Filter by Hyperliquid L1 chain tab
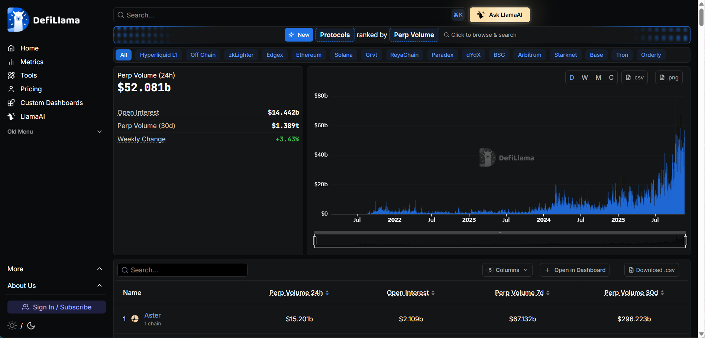 159,55
